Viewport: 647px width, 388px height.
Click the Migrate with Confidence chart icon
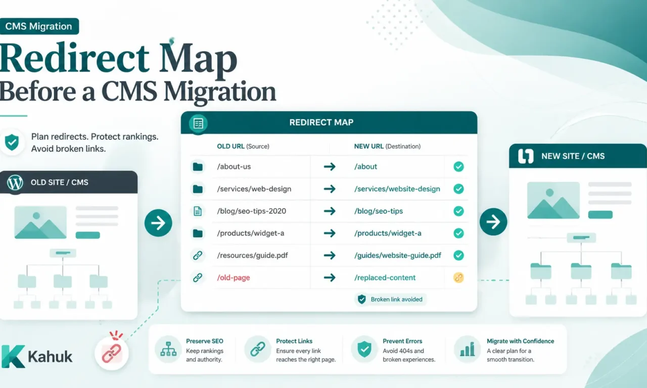pos(468,349)
